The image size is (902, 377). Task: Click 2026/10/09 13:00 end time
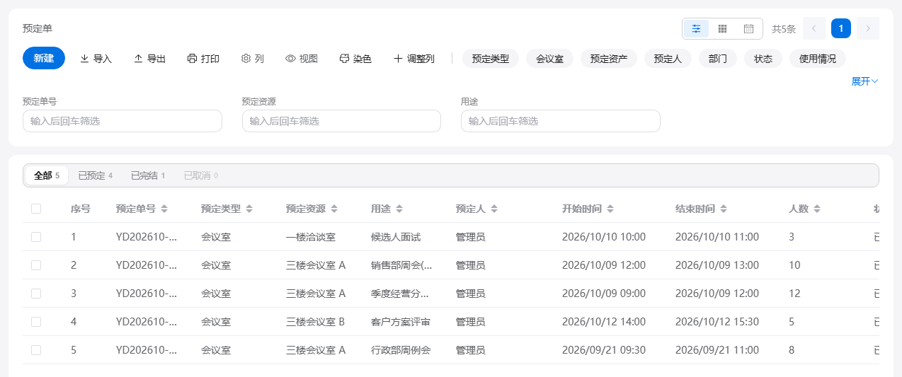(x=717, y=265)
